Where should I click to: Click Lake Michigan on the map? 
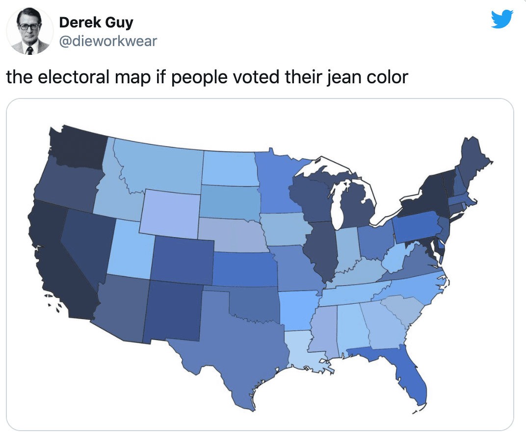coord(339,205)
